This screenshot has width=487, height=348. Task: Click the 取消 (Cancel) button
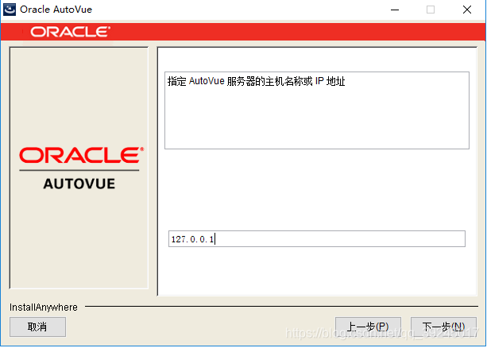(x=37, y=327)
